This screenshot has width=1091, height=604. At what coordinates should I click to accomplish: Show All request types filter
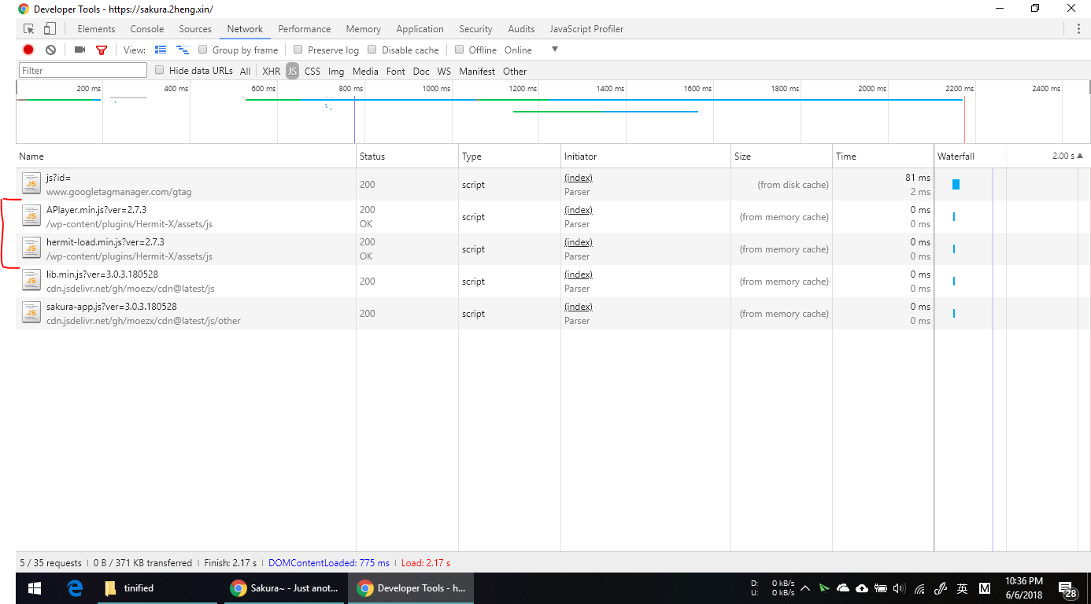pyautogui.click(x=246, y=71)
